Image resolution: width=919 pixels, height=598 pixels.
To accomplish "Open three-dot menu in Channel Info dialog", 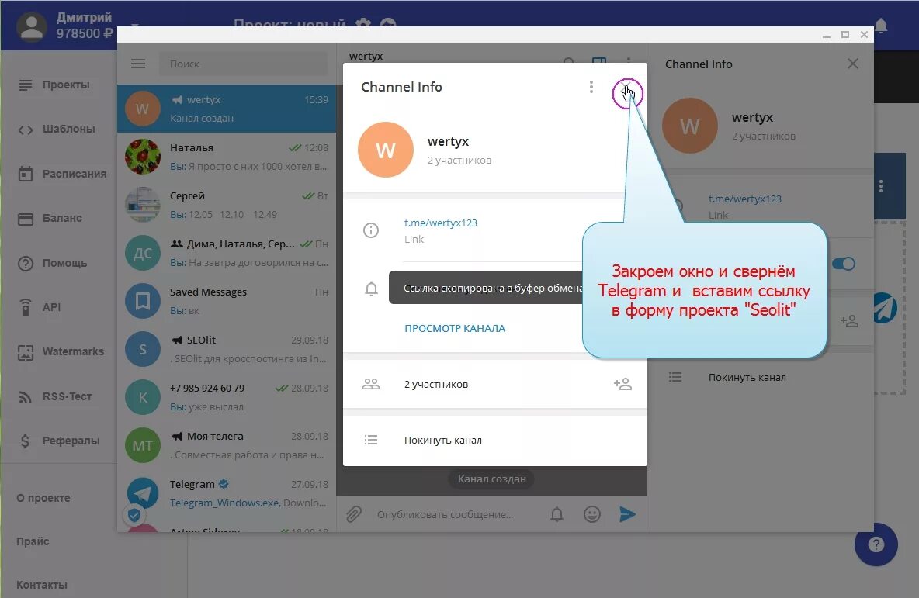I will pyautogui.click(x=591, y=87).
